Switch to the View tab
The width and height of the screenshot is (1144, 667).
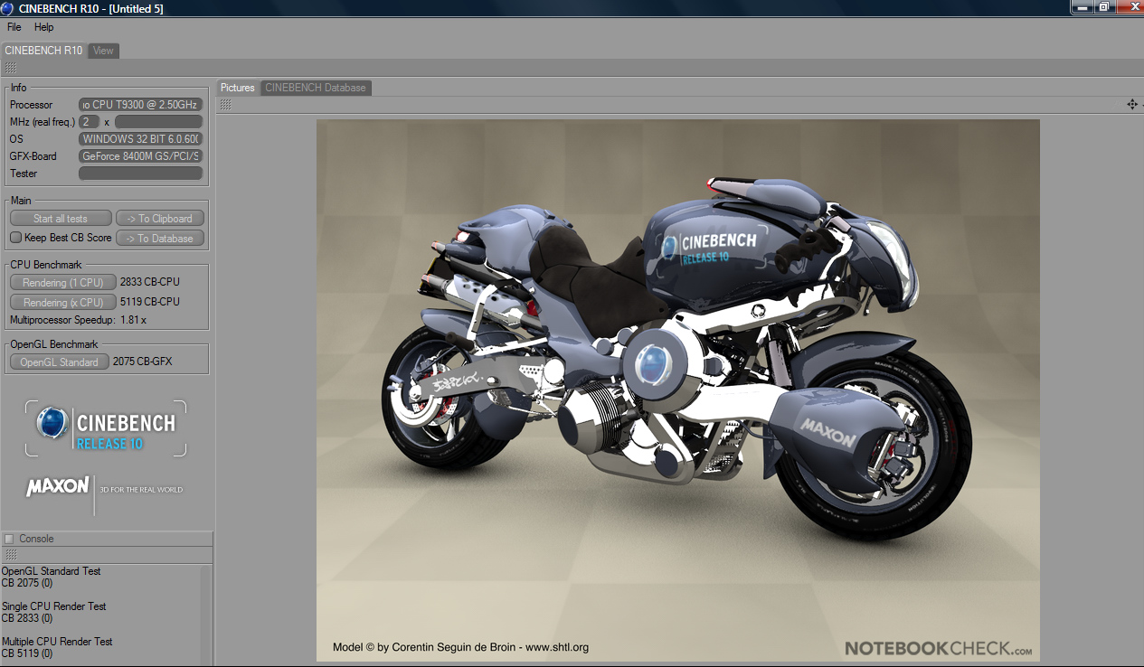click(103, 51)
